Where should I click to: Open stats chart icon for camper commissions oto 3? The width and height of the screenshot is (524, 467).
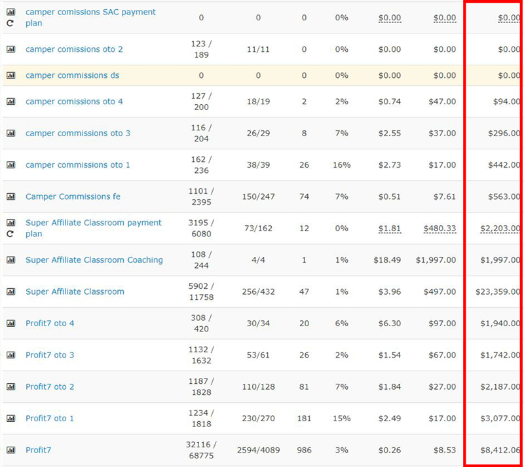click(10, 134)
